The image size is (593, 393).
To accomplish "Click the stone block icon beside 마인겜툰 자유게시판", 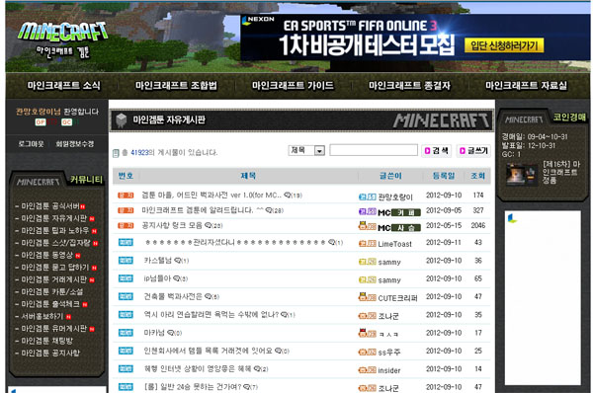I will (x=121, y=120).
